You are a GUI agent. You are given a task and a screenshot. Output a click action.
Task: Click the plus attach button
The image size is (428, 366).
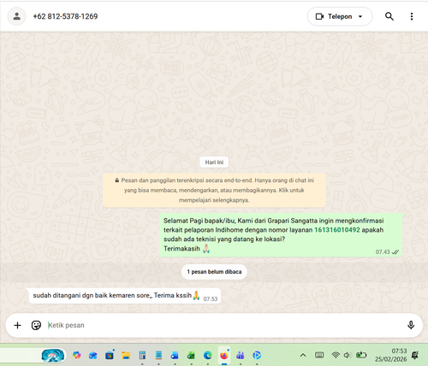point(17,325)
